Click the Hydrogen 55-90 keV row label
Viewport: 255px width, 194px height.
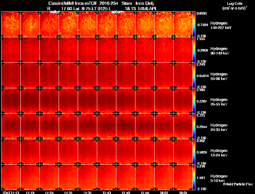[219, 76]
